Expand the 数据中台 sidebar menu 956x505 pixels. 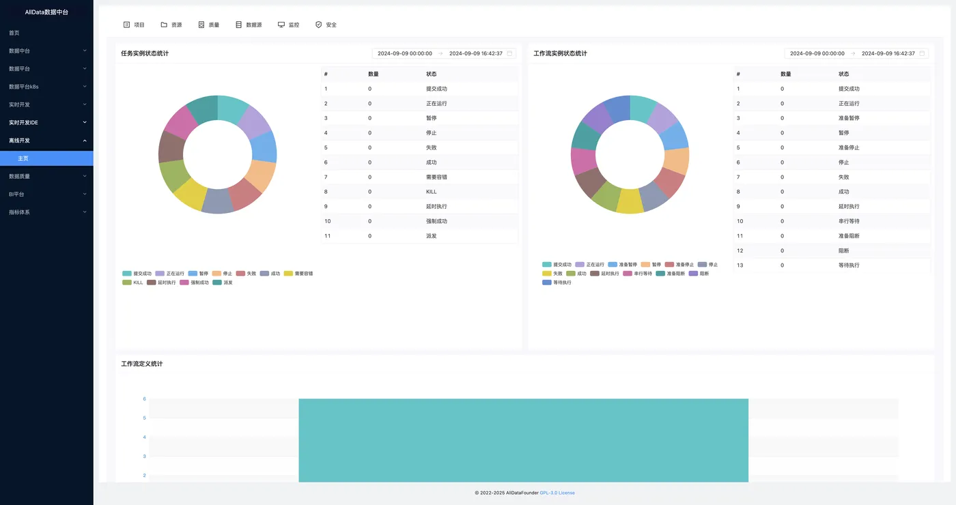(x=46, y=50)
